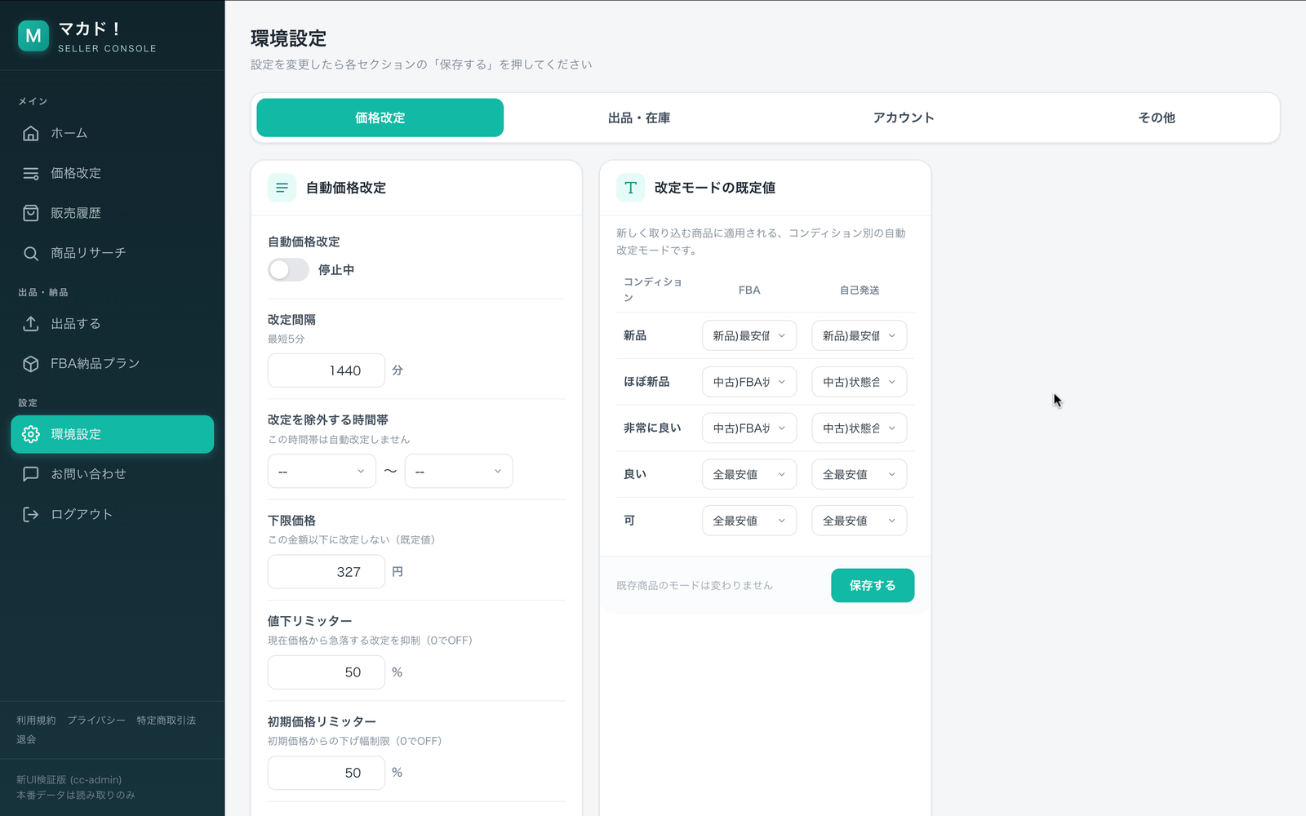The height and width of the screenshot is (816, 1306).
Task: Open the exclusion start time dropdown
Action: [322, 472]
